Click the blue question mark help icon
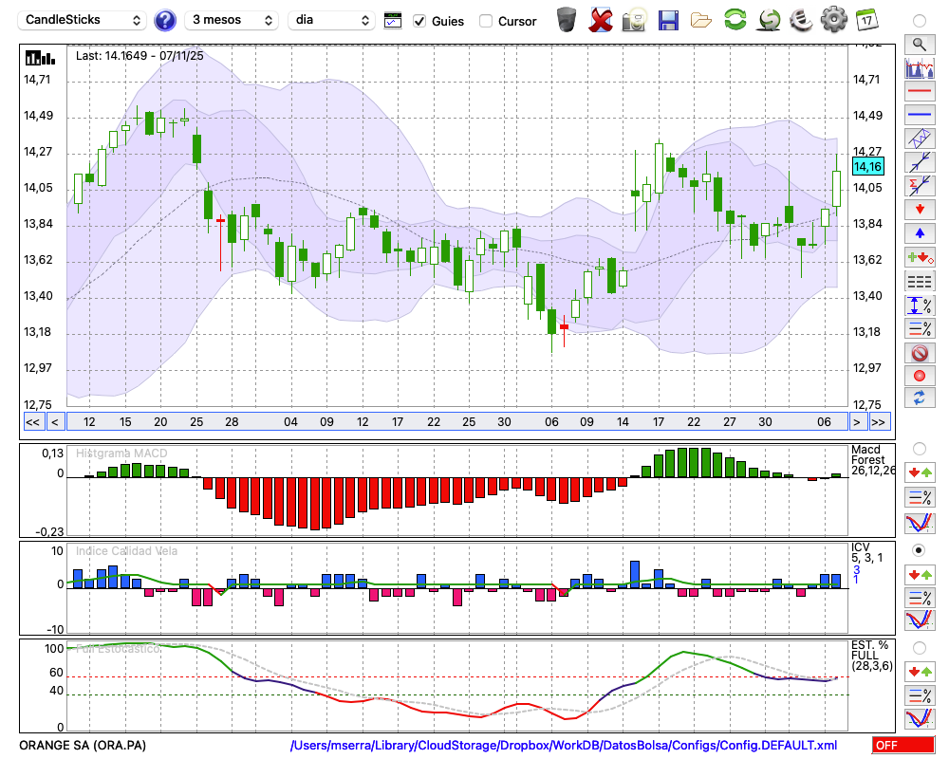The image size is (949, 759). 165,20
